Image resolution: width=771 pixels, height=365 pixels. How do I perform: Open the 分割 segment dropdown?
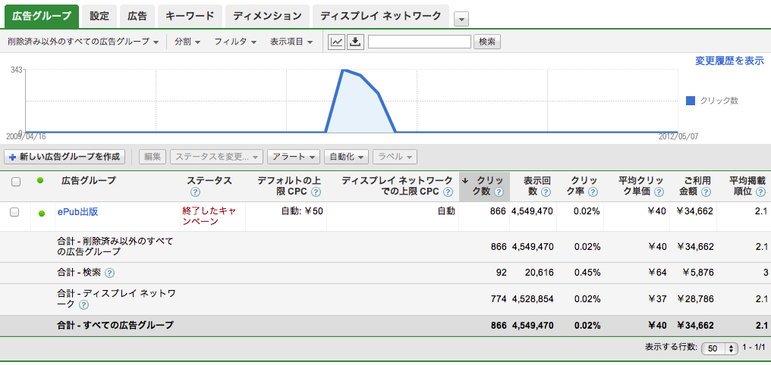pos(187,42)
